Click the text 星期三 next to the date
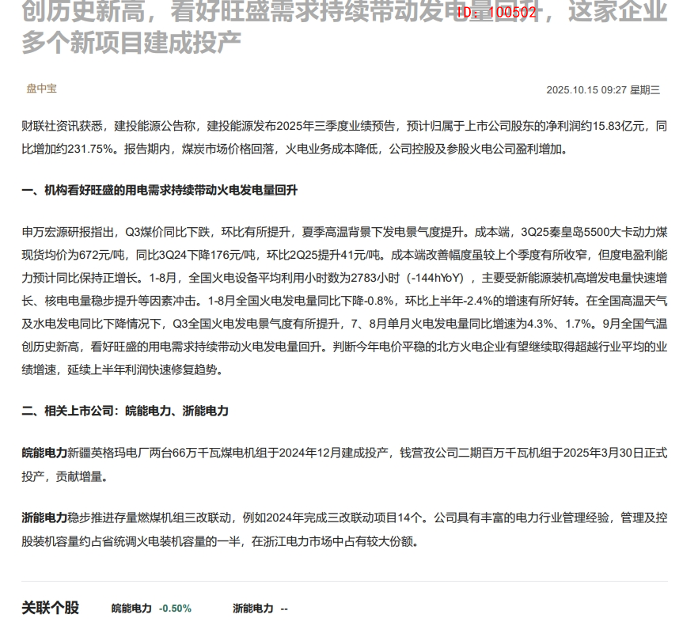 (x=645, y=90)
